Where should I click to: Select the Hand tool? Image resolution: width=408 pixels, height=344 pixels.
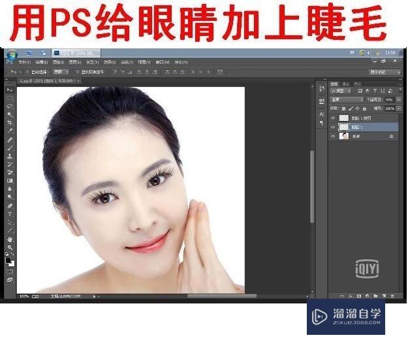pos(10,239)
